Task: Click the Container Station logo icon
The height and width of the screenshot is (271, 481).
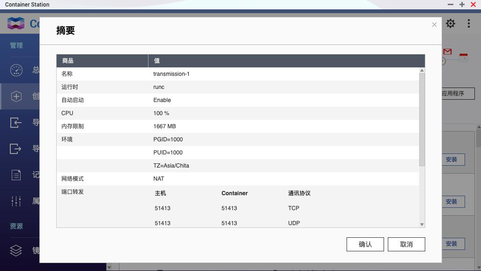Action: click(16, 23)
